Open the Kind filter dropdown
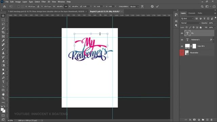 187,19
